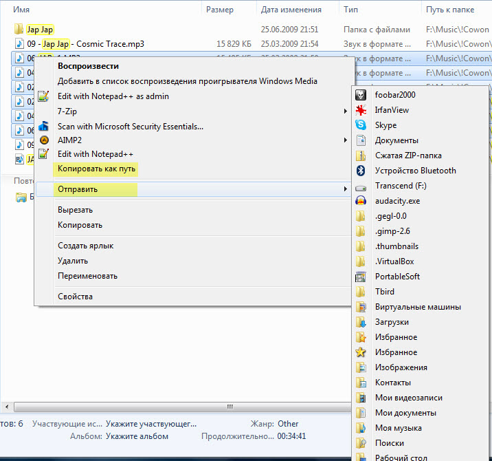
Task: Click the PortableSoft icon
Action: (x=361, y=277)
